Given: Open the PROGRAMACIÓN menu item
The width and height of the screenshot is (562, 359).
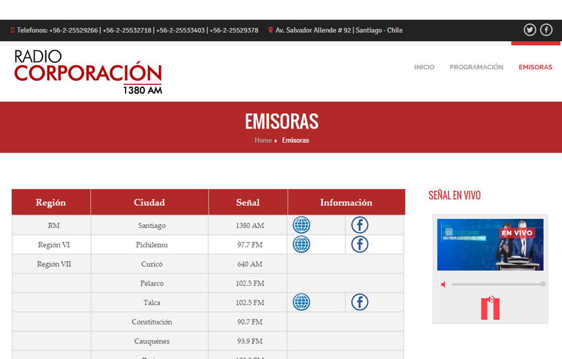Looking at the screenshot, I should (x=477, y=67).
